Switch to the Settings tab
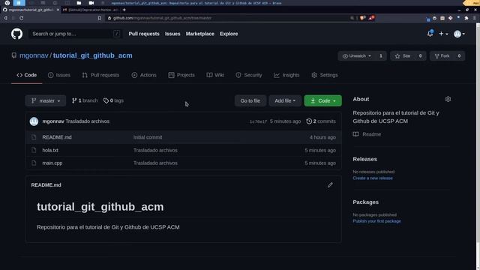Viewport: 480px width, 270px height. click(325, 75)
